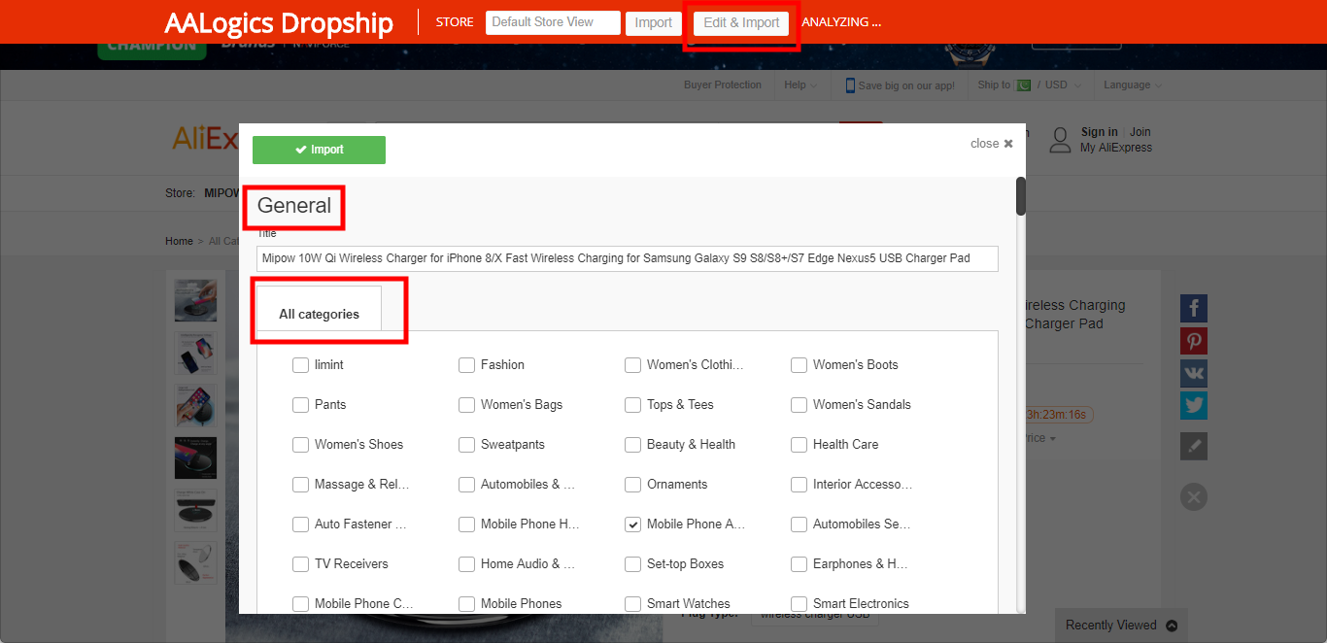The width and height of the screenshot is (1327, 643).
Task: Click Import in the top bar
Action: pyautogui.click(x=654, y=23)
